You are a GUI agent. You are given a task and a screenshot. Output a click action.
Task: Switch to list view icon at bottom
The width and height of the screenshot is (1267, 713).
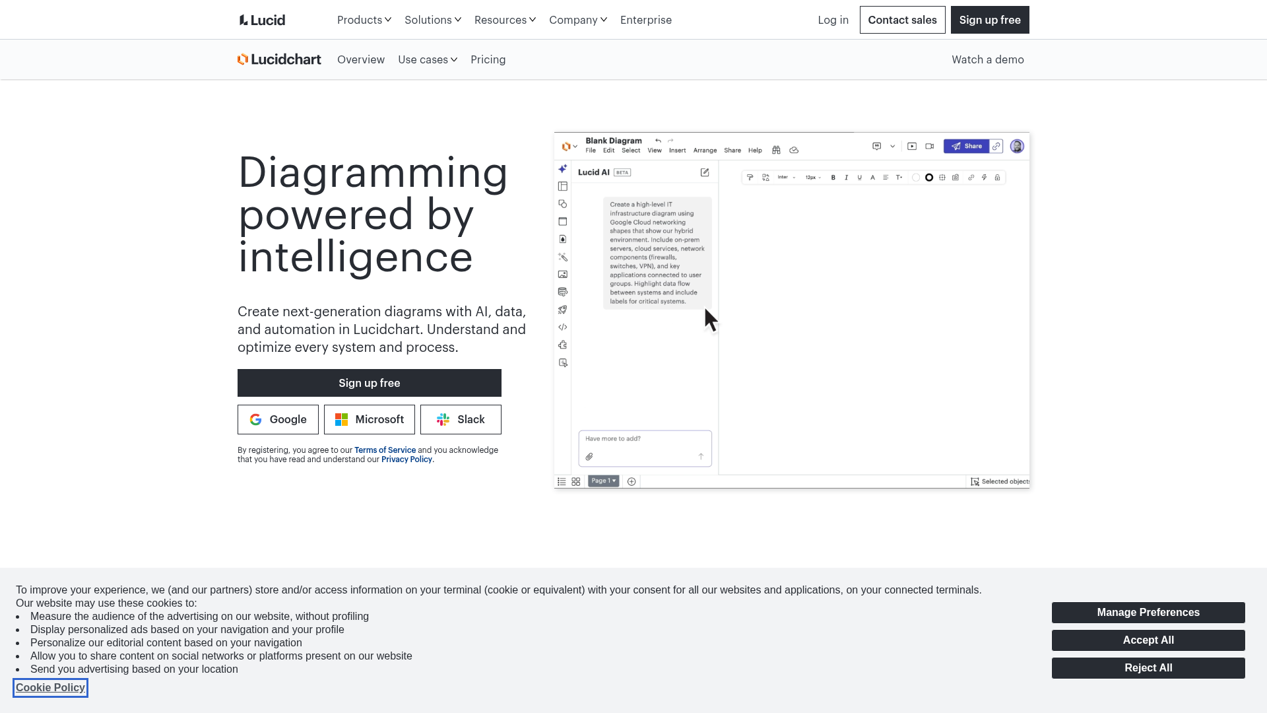click(x=562, y=482)
